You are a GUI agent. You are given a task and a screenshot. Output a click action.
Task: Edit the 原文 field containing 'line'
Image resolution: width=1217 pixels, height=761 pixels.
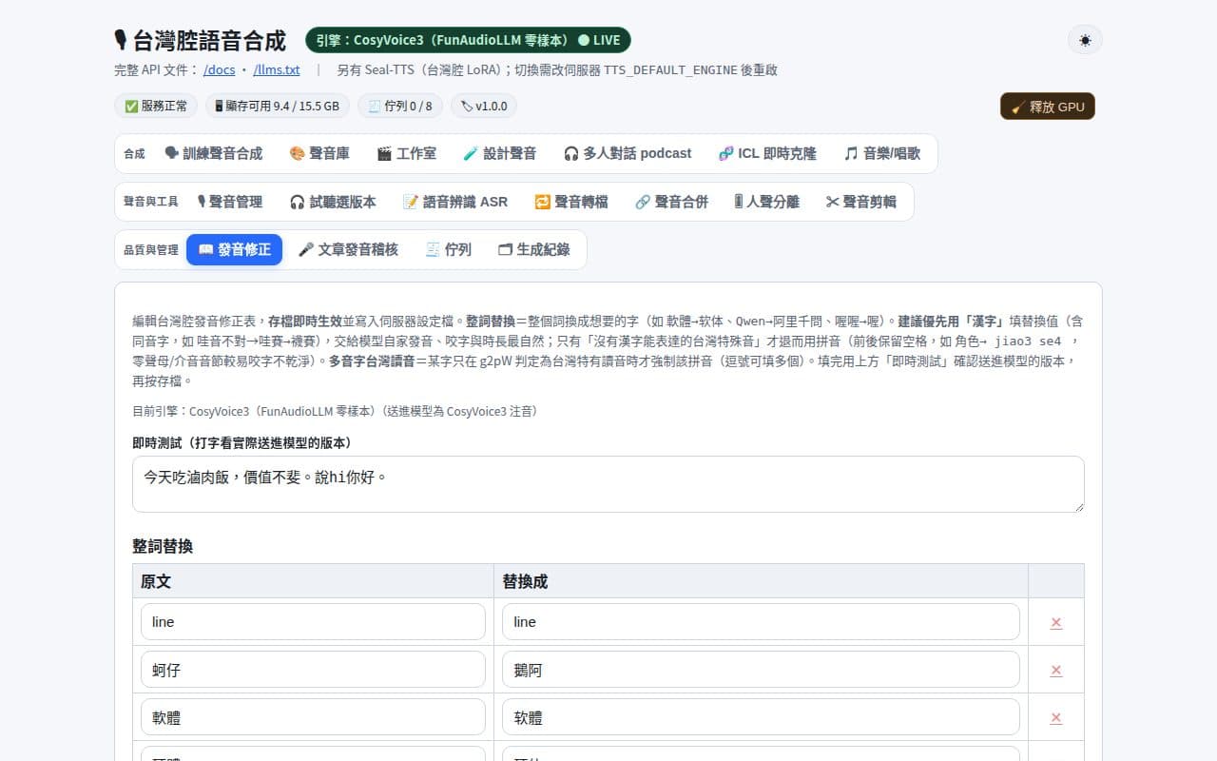313,622
